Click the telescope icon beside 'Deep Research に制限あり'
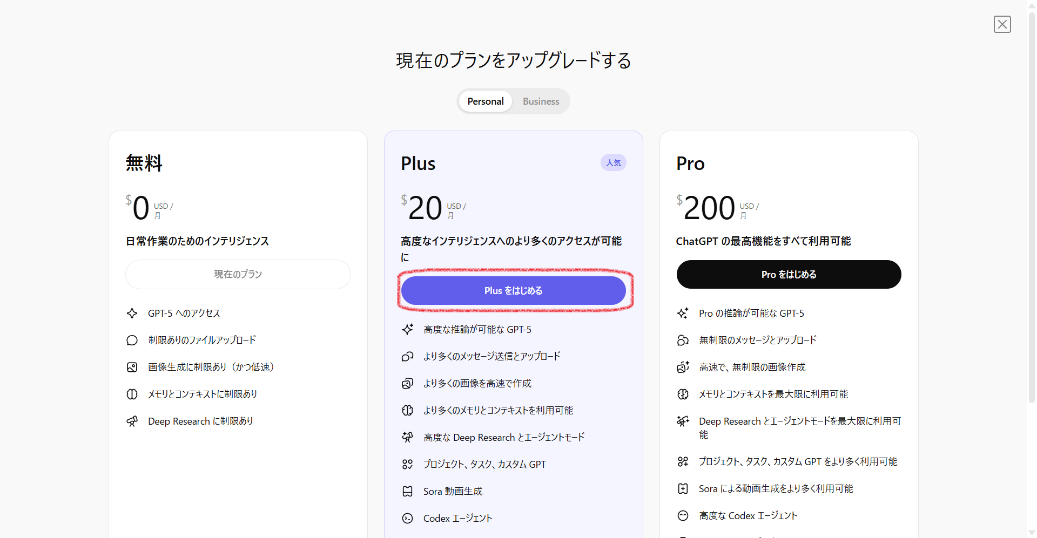 click(x=132, y=421)
